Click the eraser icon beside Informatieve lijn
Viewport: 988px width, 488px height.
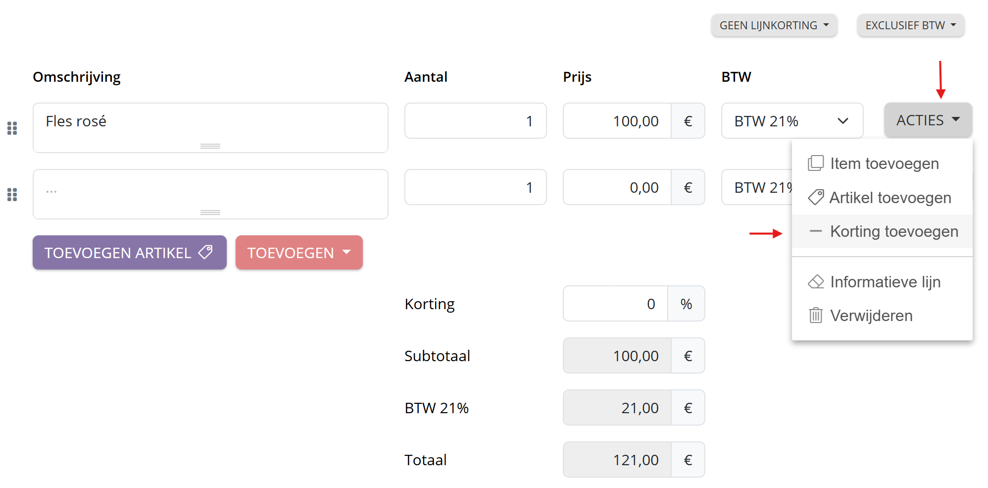point(815,282)
